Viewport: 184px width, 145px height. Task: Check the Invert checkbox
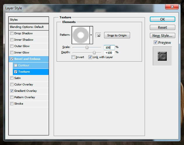click(x=73, y=57)
